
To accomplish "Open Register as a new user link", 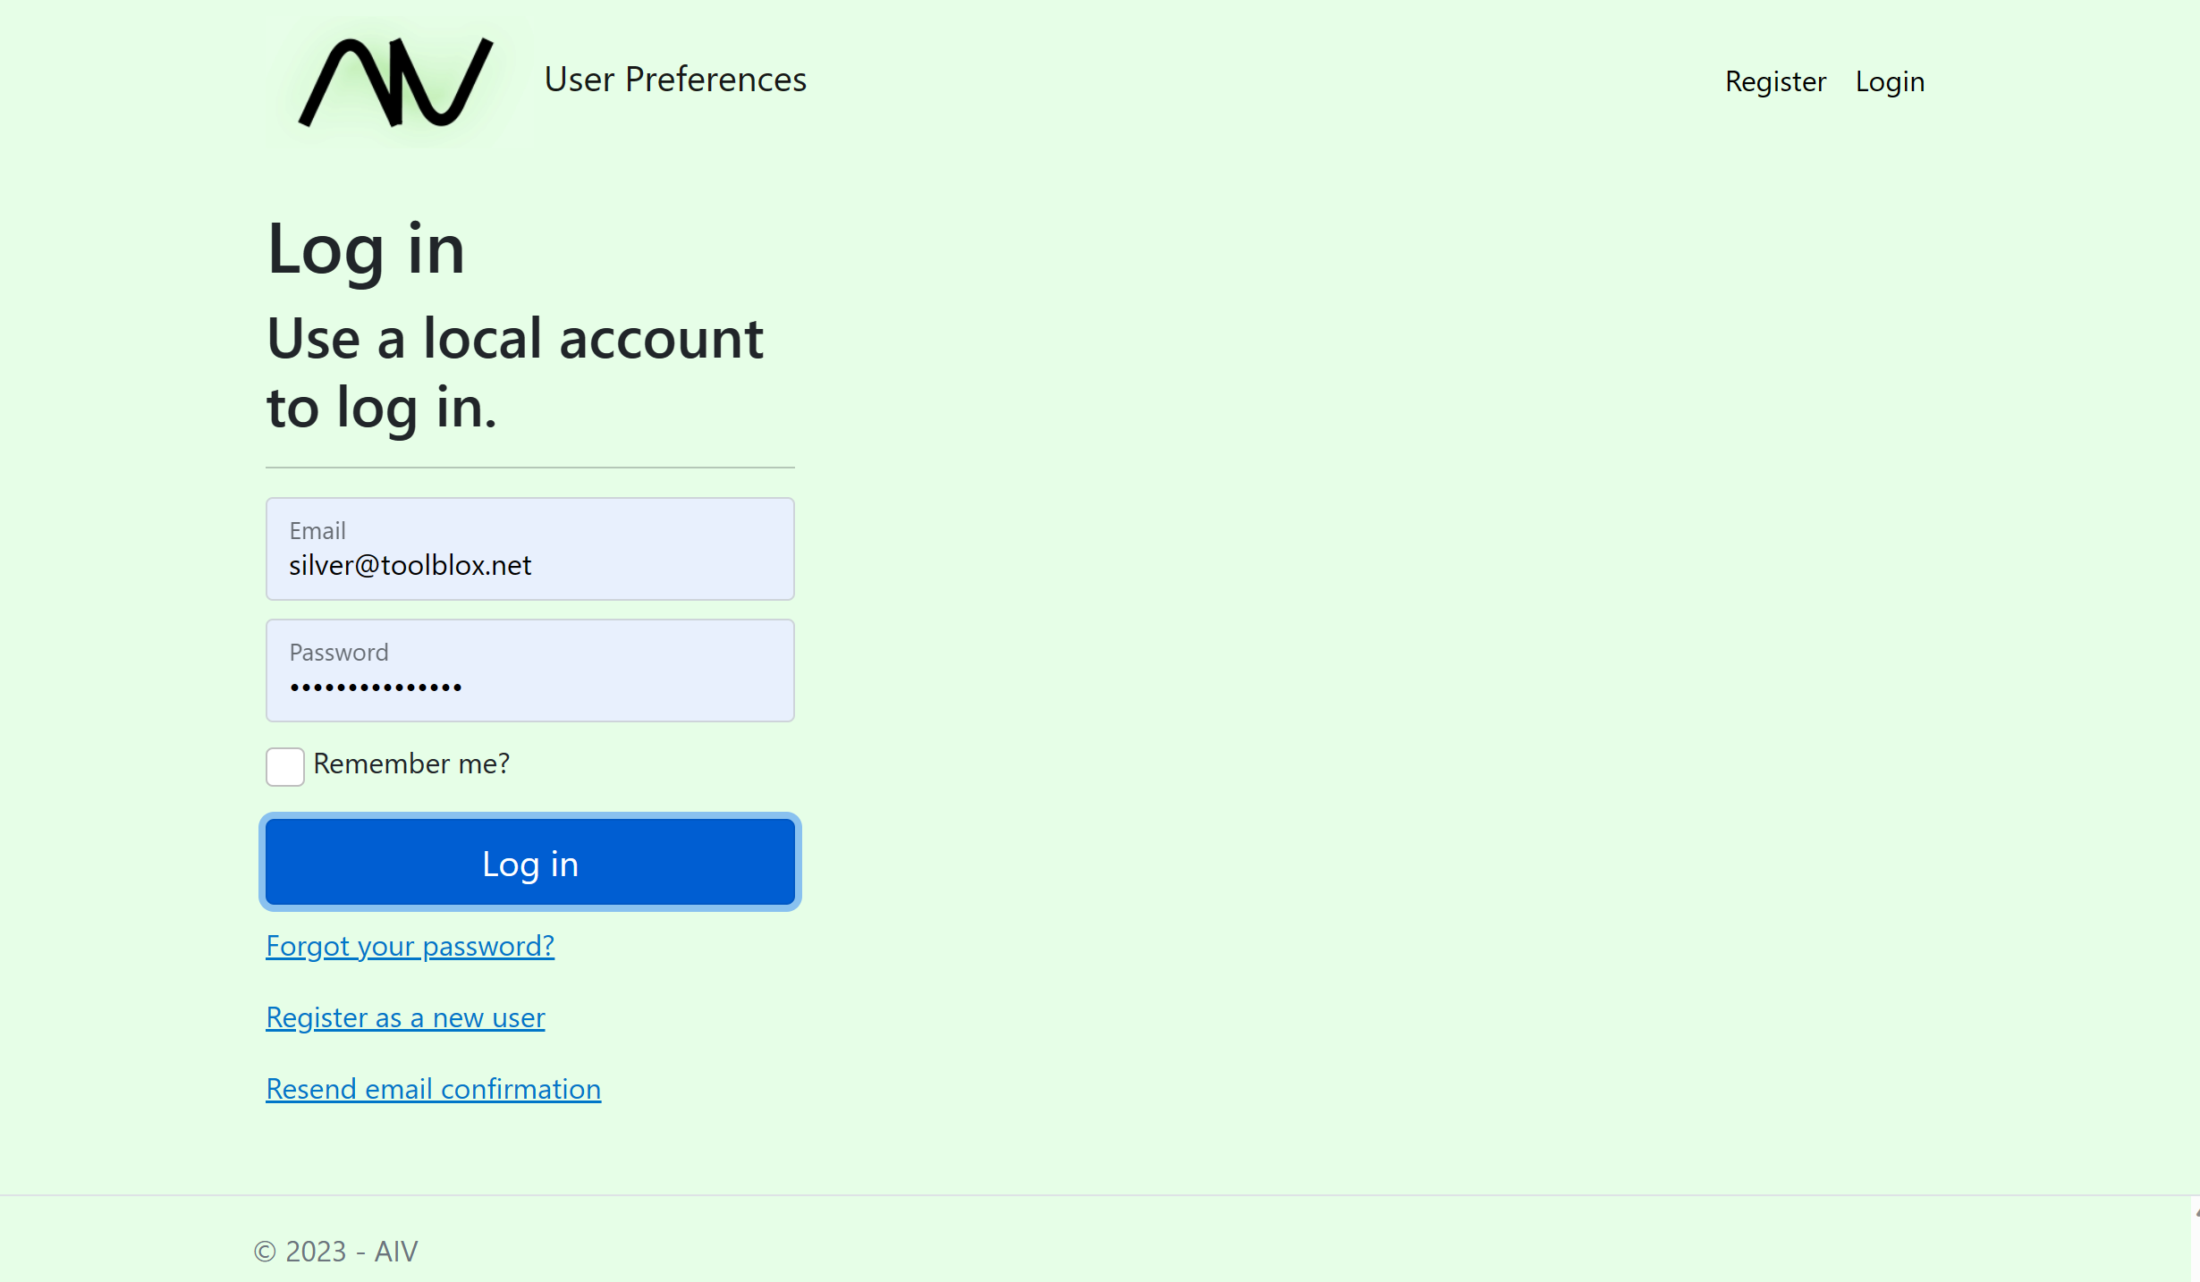I will [405, 1017].
